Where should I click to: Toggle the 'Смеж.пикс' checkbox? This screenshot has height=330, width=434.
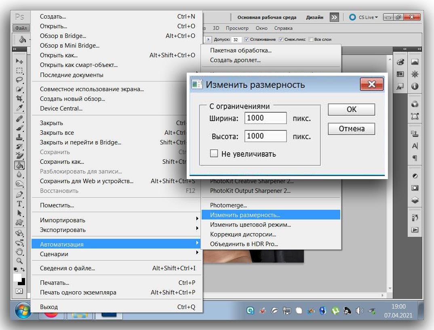coord(281,39)
